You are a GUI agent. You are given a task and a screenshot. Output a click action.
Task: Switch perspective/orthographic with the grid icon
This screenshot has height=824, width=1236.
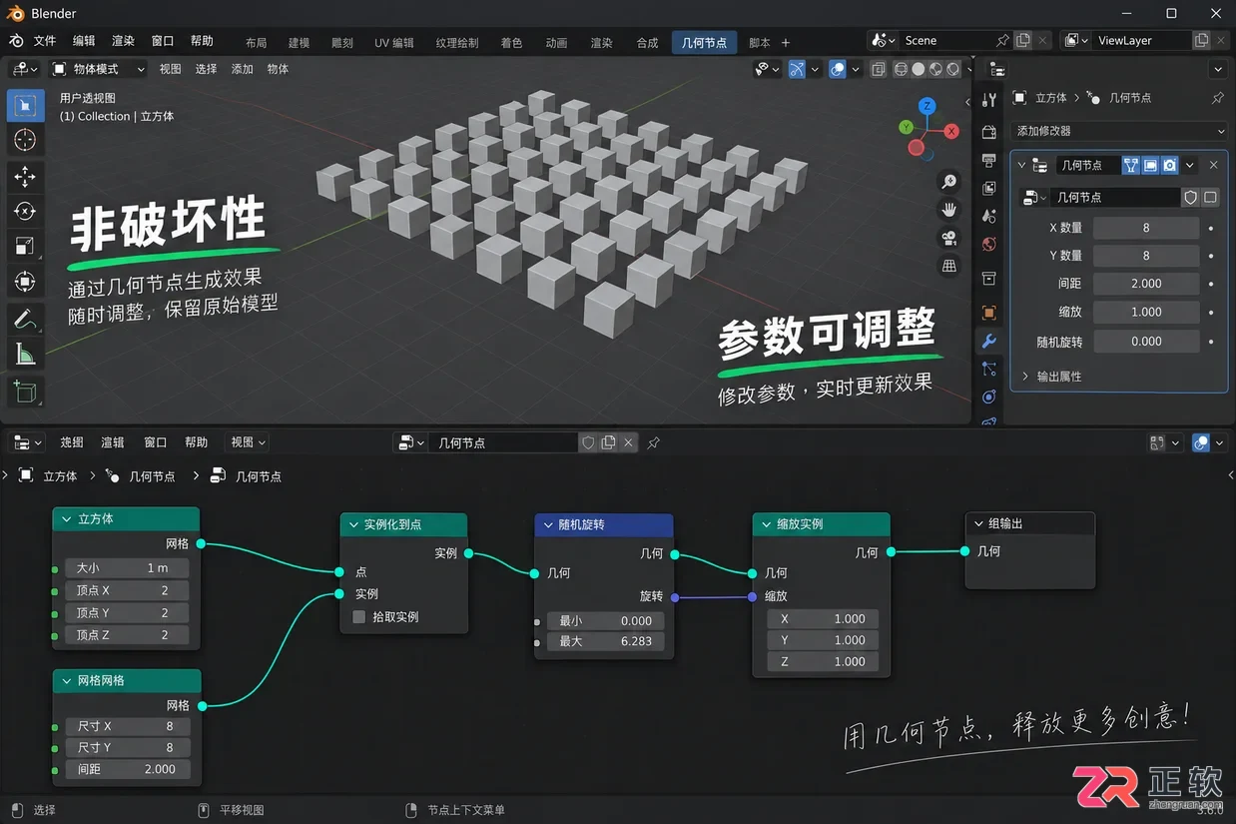[948, 266]
